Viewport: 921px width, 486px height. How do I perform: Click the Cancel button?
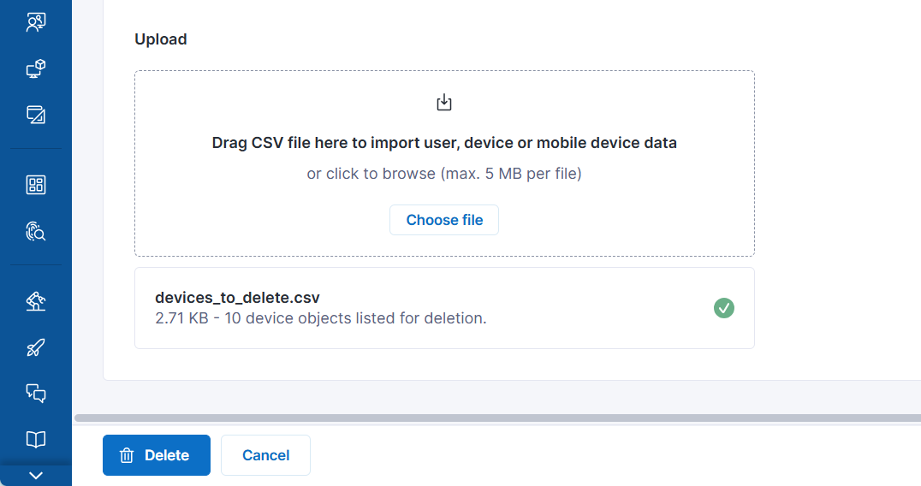(x=265, y=455)
